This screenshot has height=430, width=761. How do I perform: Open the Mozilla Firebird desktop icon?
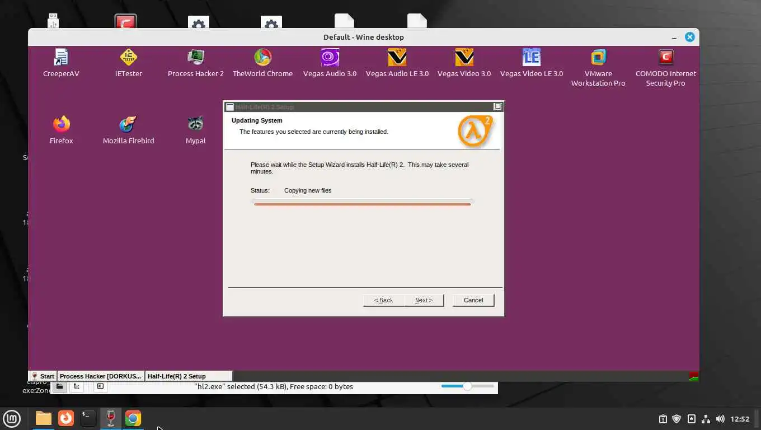128,130
